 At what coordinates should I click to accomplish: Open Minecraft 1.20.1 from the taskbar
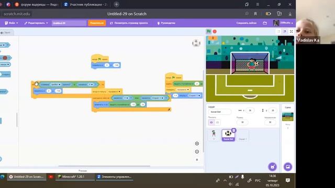coord(75,177)
